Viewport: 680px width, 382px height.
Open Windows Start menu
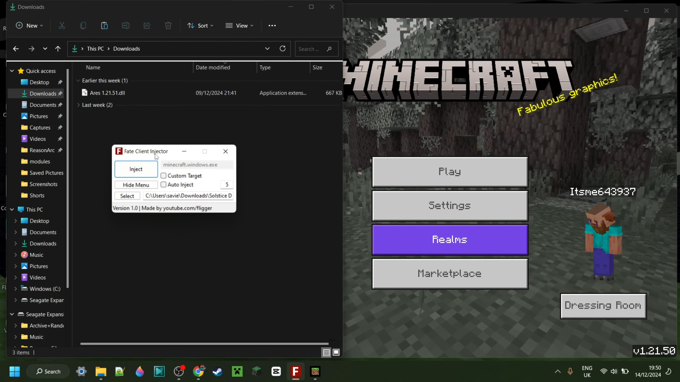(x=15, y=371)
